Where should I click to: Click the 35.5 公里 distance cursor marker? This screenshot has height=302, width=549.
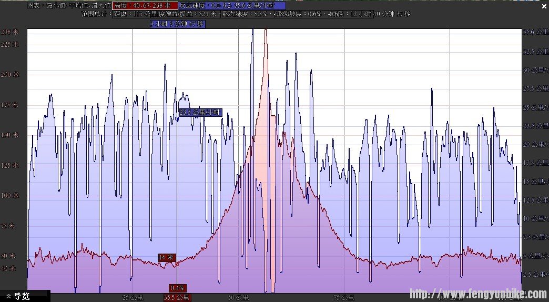tap(177, 297)
